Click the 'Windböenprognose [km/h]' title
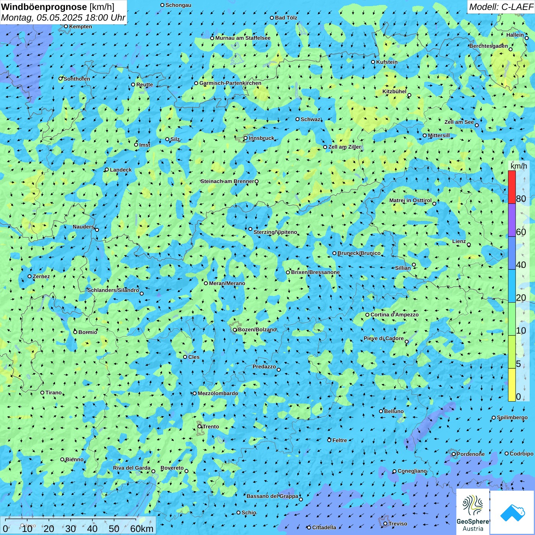The height and width of the screenshot is (535, 535). tap(58, 7)
